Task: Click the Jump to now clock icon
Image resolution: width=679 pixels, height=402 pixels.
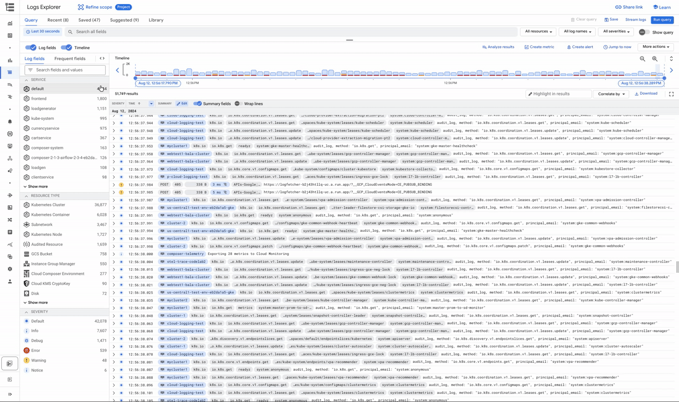Action: 605,47
